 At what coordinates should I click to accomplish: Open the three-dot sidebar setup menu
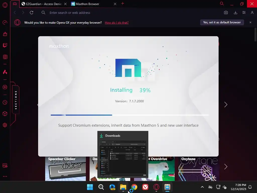click(x=5, y=176)
